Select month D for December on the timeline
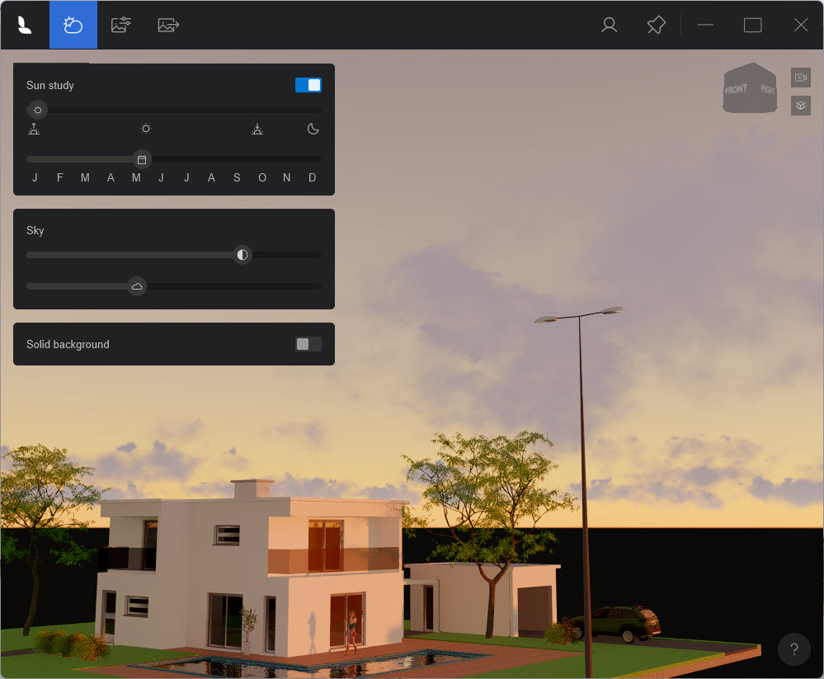The height and width of the screenshot is (679, 824). pos(312,177)
